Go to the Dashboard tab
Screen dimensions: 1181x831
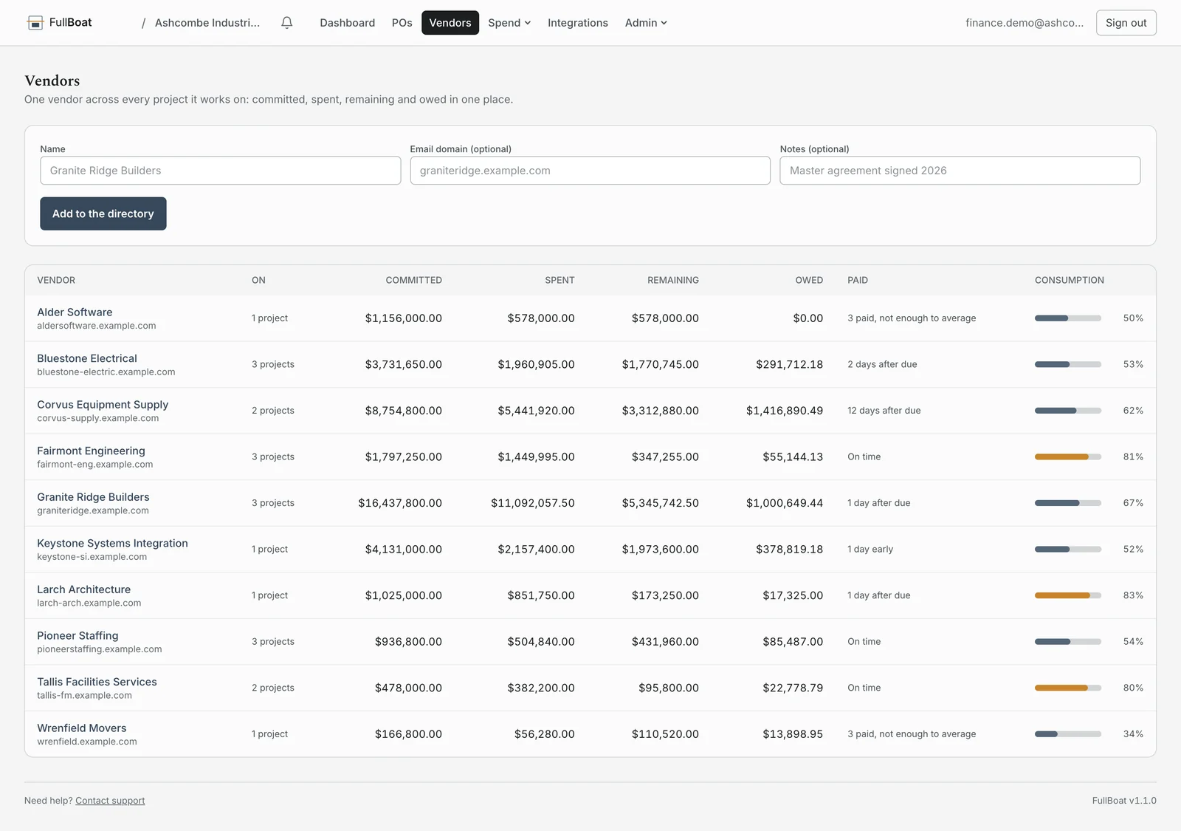348,23
